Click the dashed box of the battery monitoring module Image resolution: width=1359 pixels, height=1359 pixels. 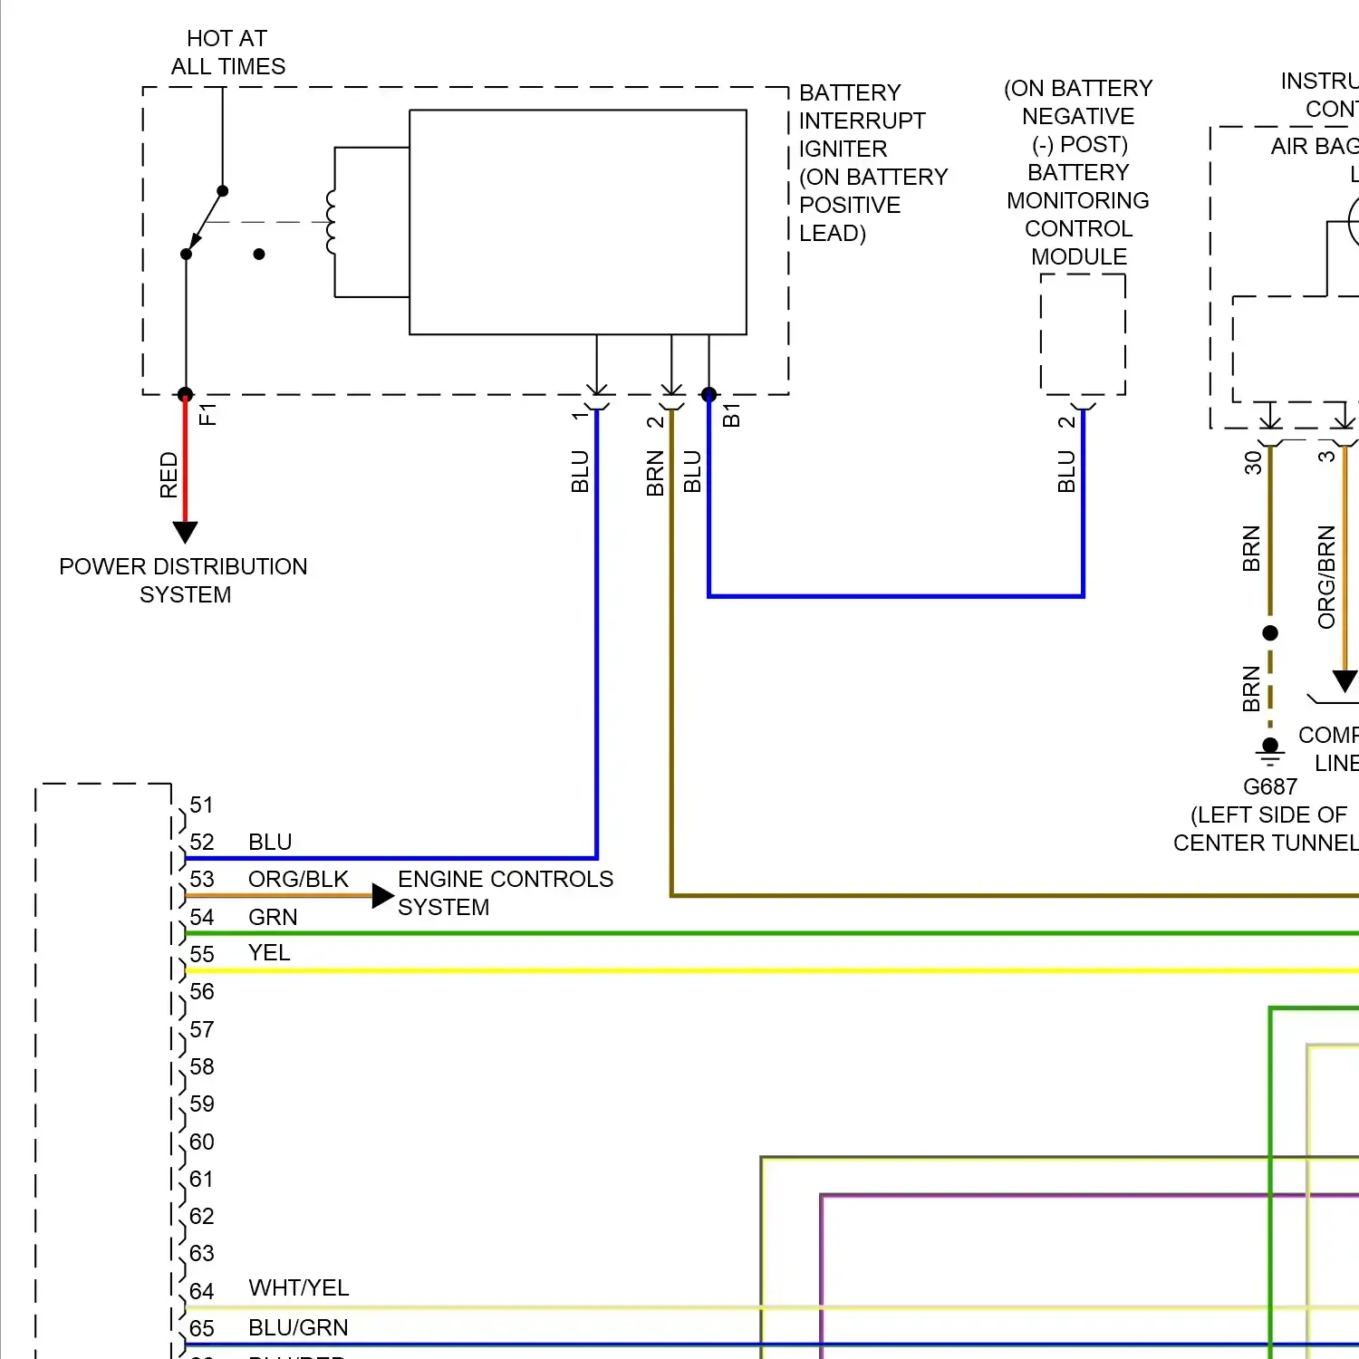[1083, 334]
